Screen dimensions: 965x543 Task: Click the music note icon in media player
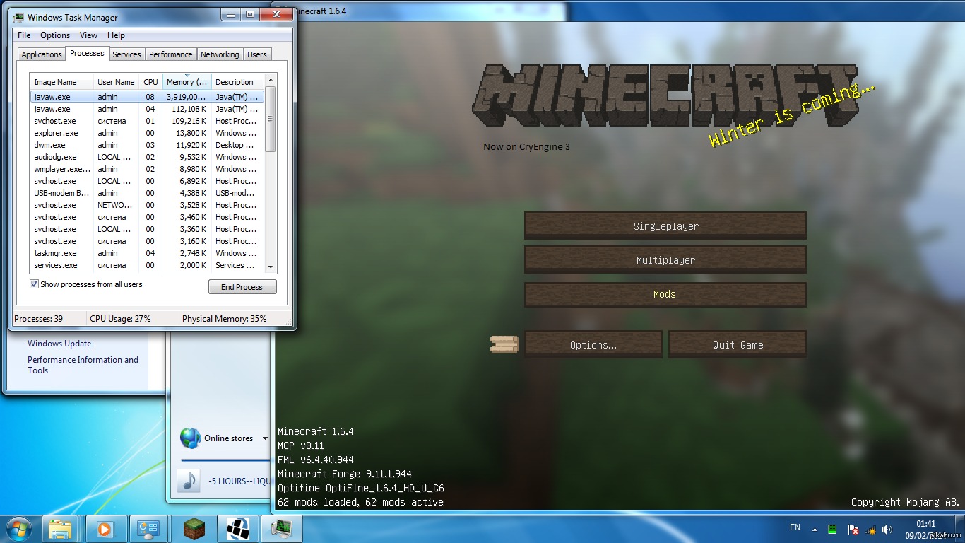point(189,481)
